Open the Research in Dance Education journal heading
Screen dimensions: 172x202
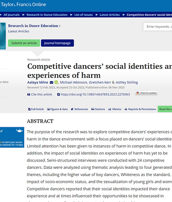coord(33,26)
